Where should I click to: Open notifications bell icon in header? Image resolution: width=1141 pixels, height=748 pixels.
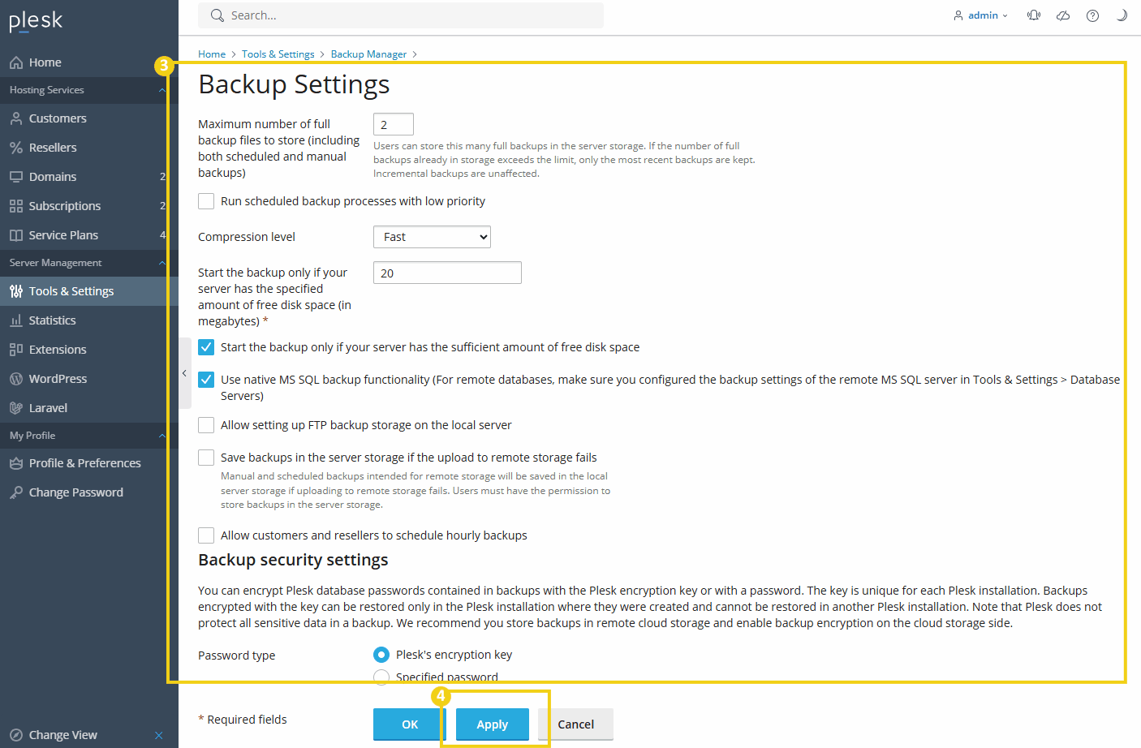[x=1034, y=15]
